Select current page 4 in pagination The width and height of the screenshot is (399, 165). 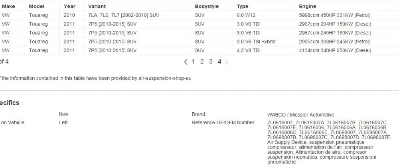tap(219, 62)
